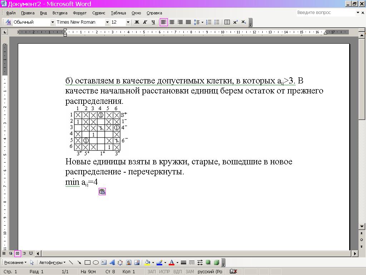Open the Таблица menu
The image size is (366, 275).
(118, 13)
